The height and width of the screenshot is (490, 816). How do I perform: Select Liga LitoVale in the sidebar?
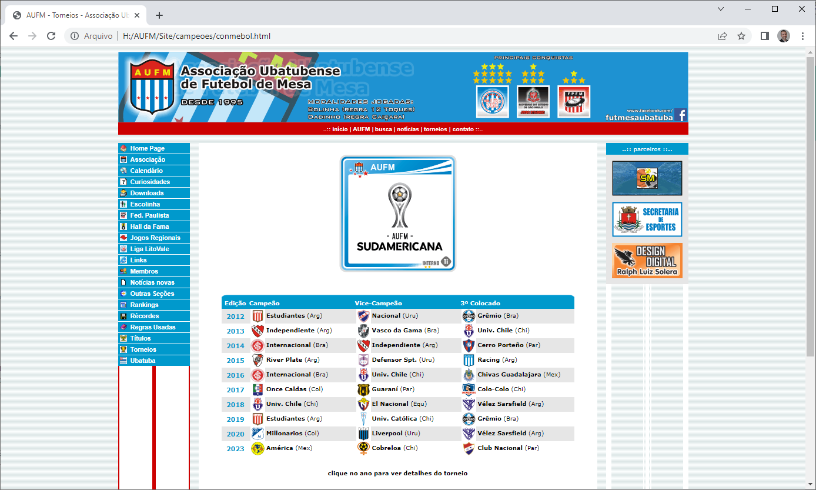coord(154,249)
